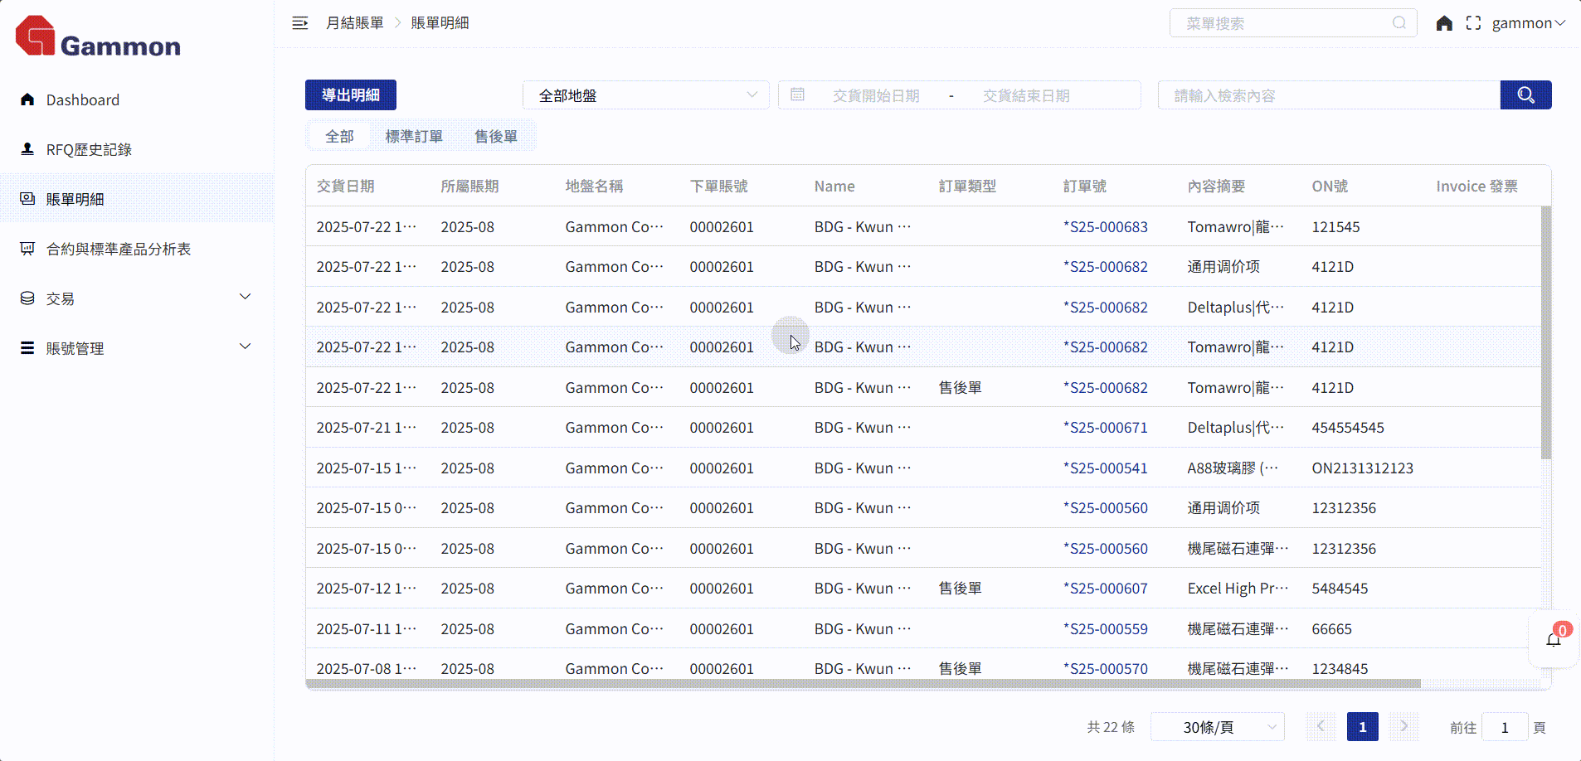Click the home icon in top bar

1444,23
